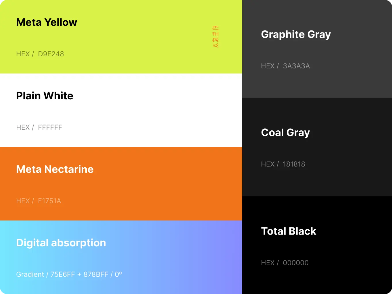Image resolution: width=392 pixels, height=294 pixels.
Task: Pick the cyan-to-violet gradient swatch block
Action: [x=121, y=257]
